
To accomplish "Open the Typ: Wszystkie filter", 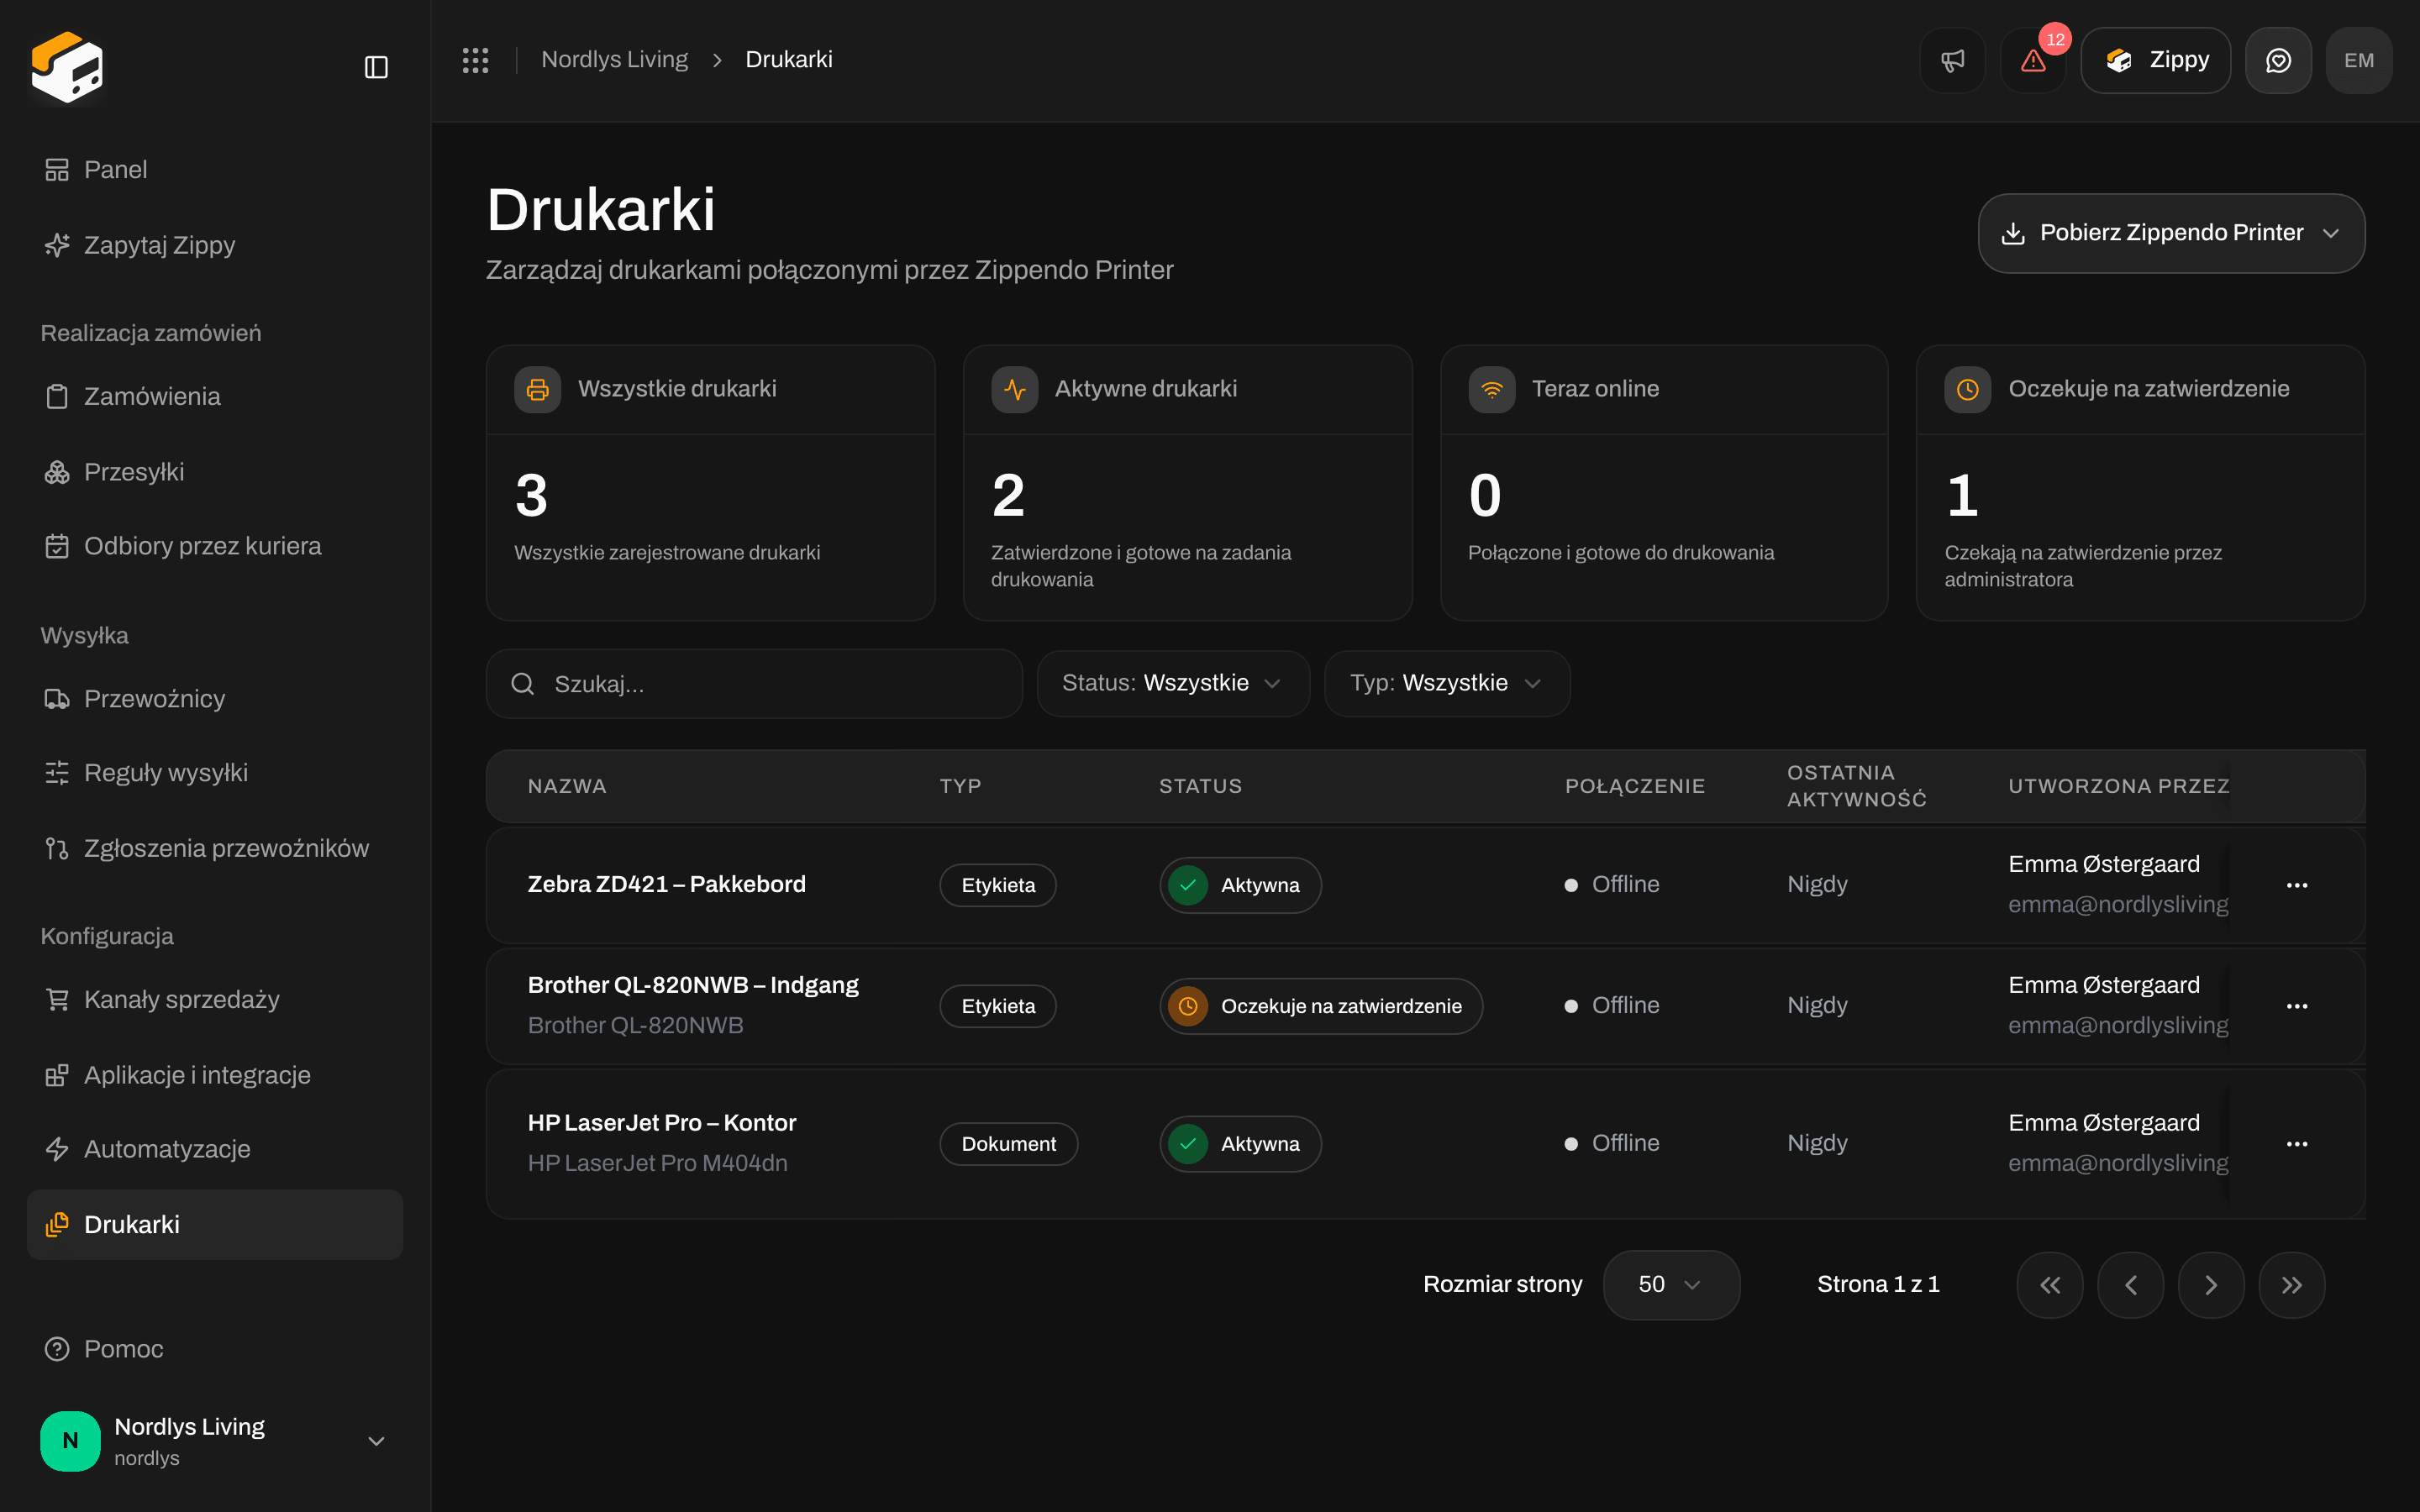I will pos(1447,684).
